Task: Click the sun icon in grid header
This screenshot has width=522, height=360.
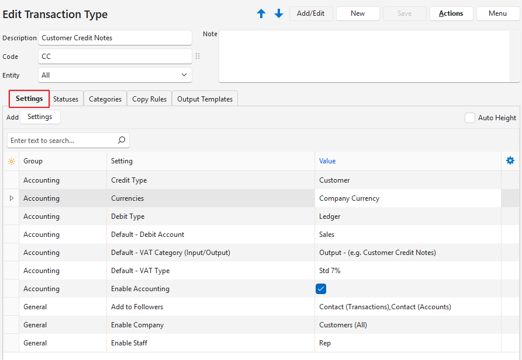Action: [11, 161]
